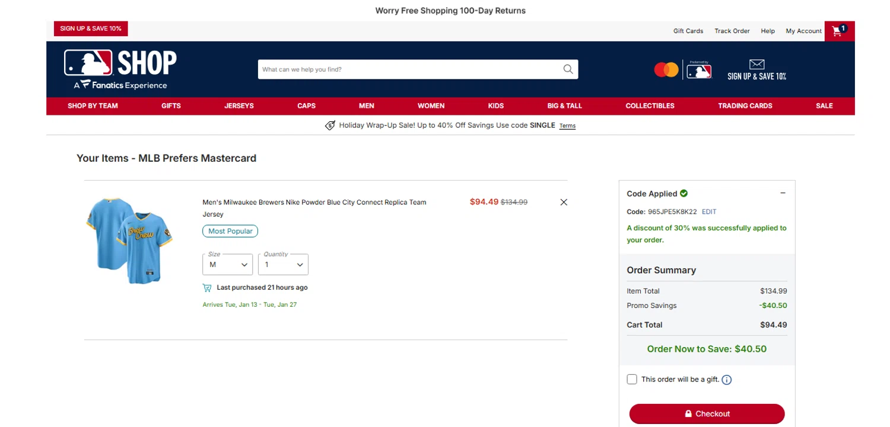Image resolution: width=890 pixels, height=427 pixels.
Task: Click the sale tag icon
Action: (x=330, y=126)
